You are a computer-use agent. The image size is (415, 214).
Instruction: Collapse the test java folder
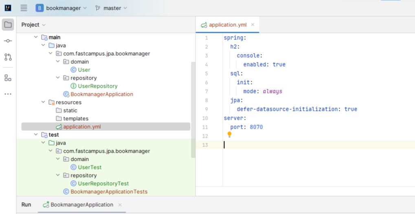point(43,143)
